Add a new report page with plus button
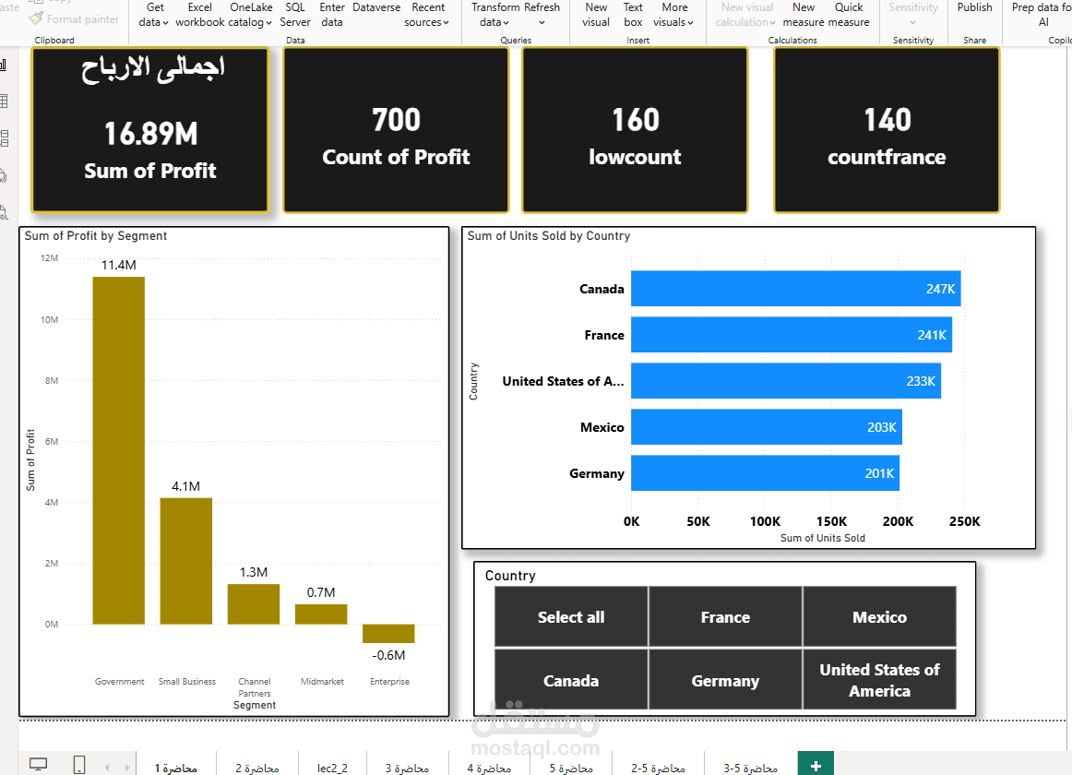Viewport: 1072px width, 775px height. pos(816,766)
